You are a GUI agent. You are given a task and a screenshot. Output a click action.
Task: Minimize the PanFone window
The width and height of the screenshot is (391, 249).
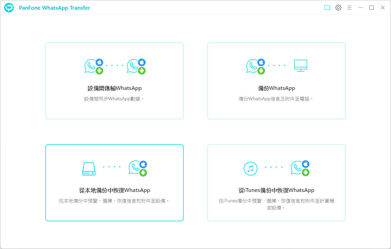pyautogui.click(x=361, y=7)
